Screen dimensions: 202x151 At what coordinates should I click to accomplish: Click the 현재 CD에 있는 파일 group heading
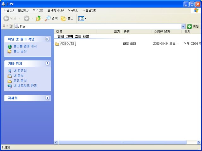[x=73, y=36]
